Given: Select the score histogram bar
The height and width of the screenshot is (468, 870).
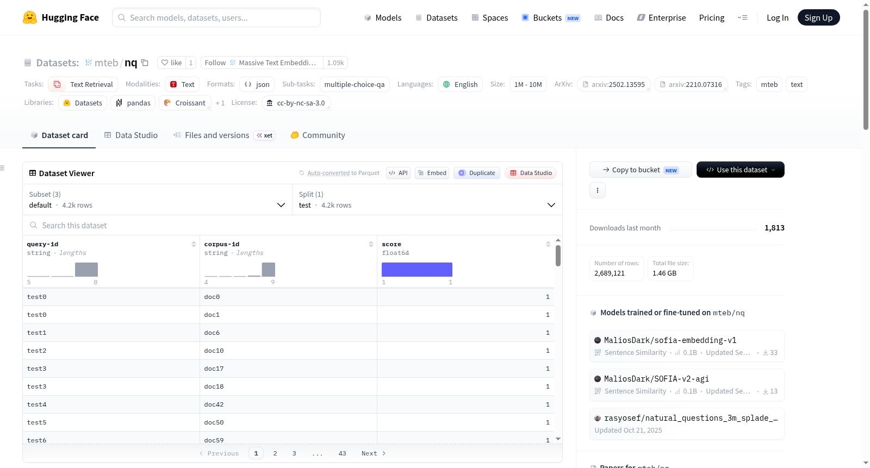Looking at the screenshot, I should [x=417, y=270].
